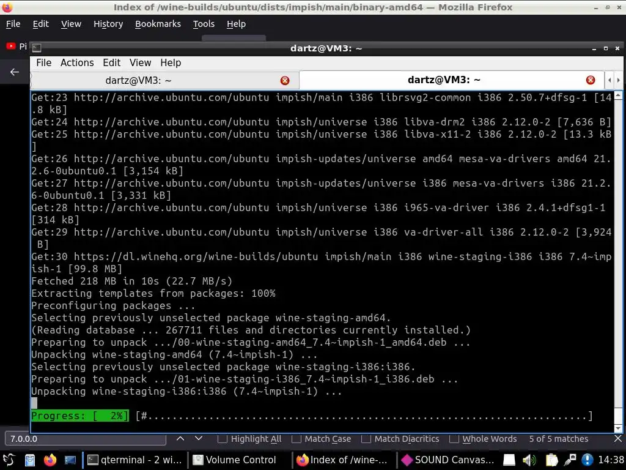Go to the next find match
The height and width of the screenshot is (470, 626).
[x=199, y=438]
